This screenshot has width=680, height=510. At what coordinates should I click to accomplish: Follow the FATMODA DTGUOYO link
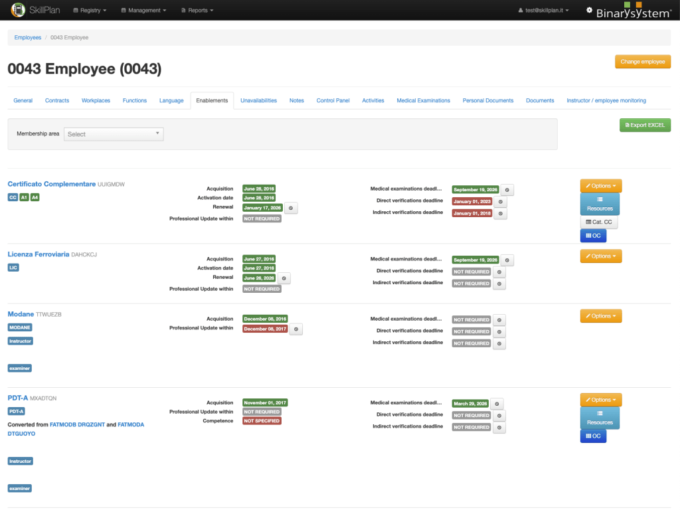tap(76, 429)
